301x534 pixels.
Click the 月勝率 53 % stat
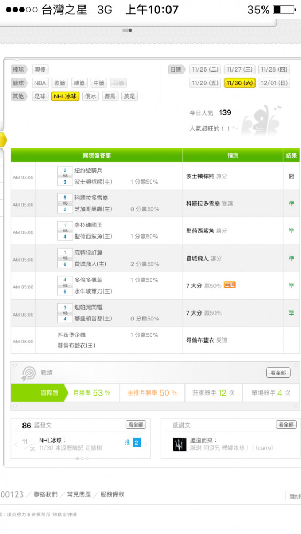tap(92, 393)
